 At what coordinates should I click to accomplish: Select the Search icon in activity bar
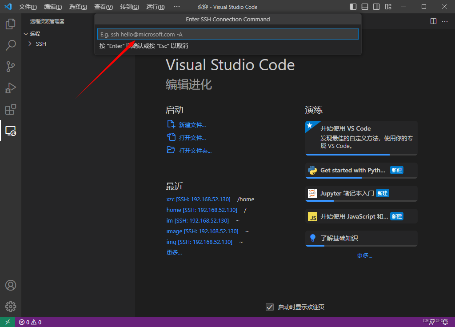(x=10, y=45)
